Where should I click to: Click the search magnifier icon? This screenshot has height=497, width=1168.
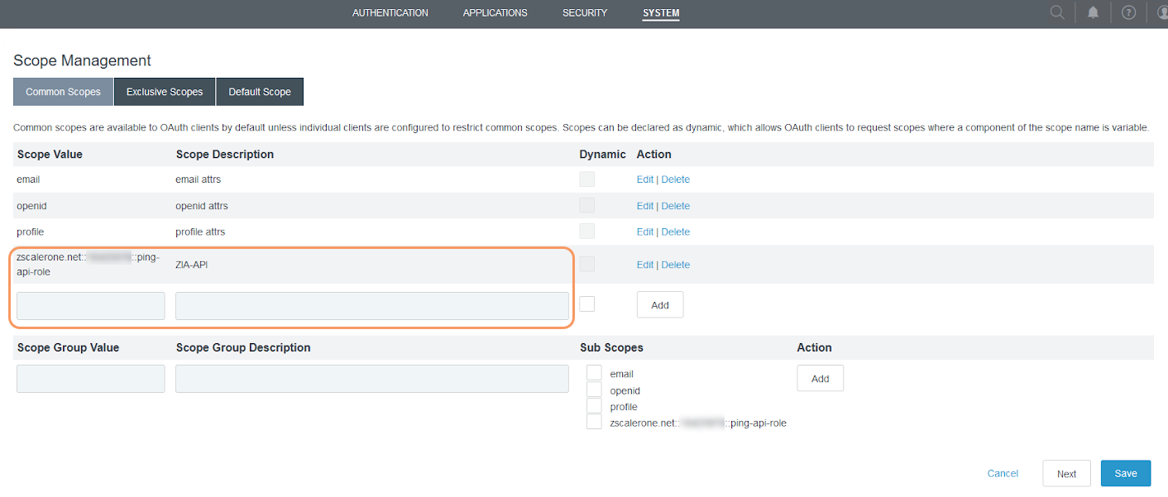(x=1056, y=12)
